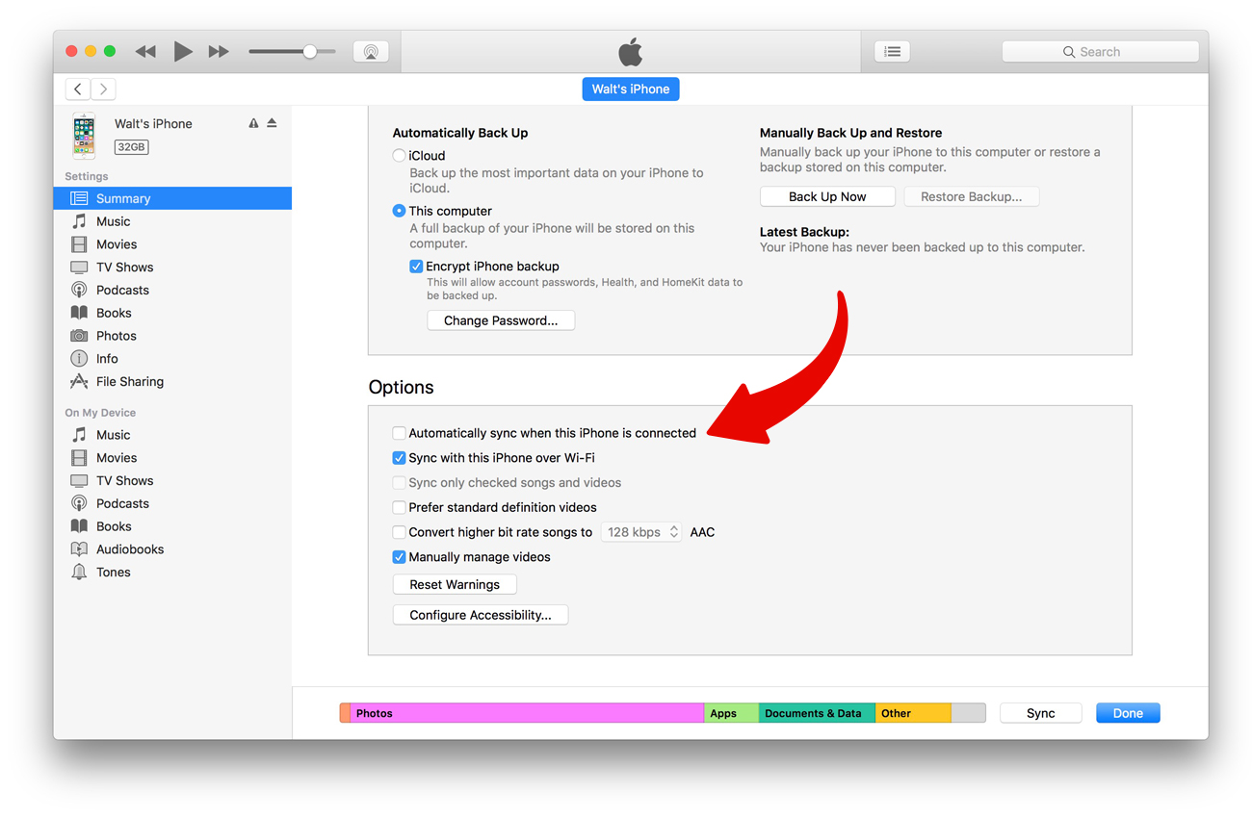
Task: Uncheck Encrypt iPhone backup
Action: coord(416,267)
